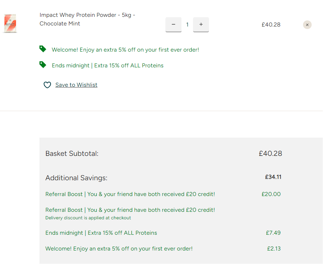Decrease quantity with the minus button
This screenshot has width=326, height=272.
pyautogui.click(x=174, y=25)
